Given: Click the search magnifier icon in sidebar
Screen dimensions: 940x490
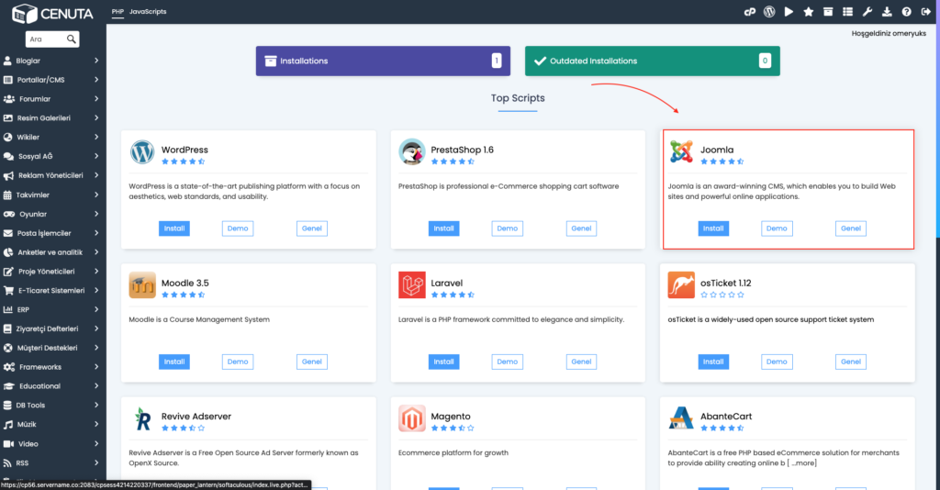Looking at the screenshot, I should [x=72, y=39].
